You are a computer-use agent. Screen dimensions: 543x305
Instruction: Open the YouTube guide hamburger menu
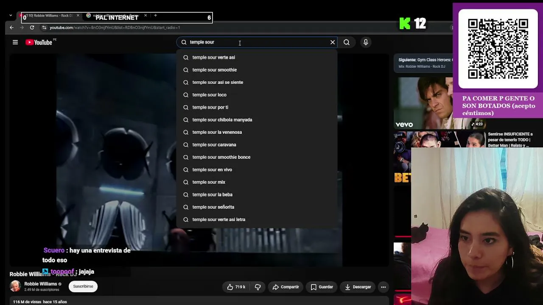(15, 42)
